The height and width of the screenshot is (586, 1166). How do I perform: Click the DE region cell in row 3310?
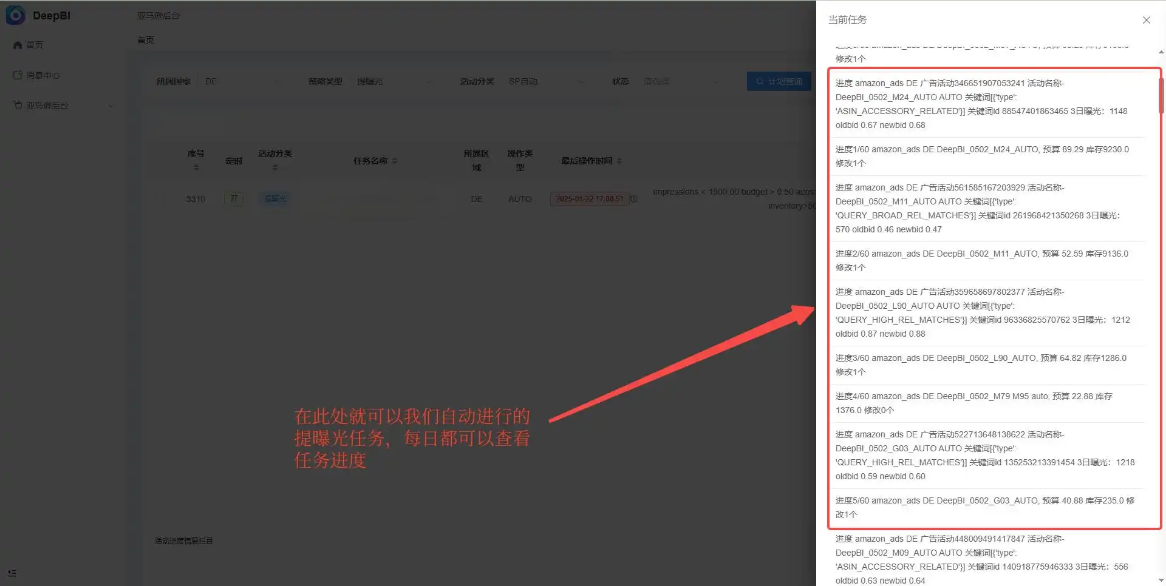coord(476,199)
